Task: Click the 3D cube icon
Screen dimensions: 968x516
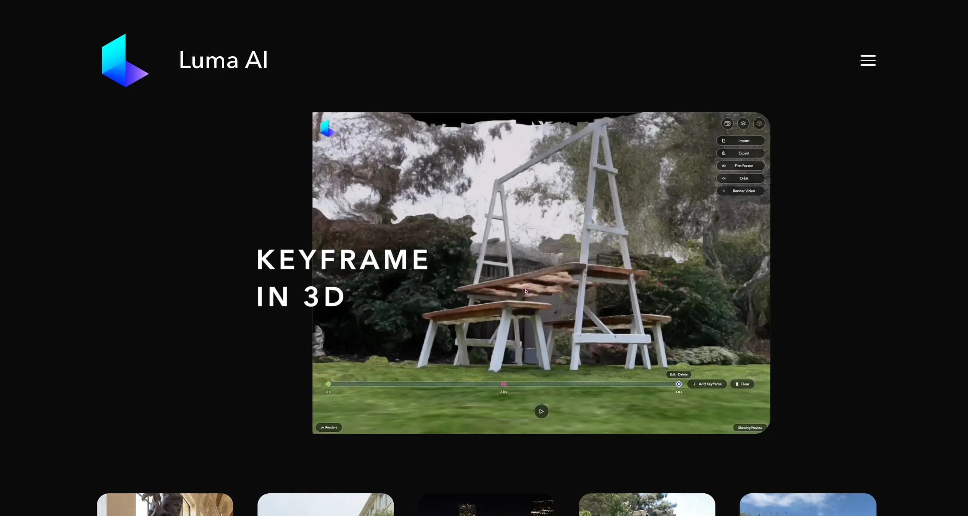Action: point(759,124)
